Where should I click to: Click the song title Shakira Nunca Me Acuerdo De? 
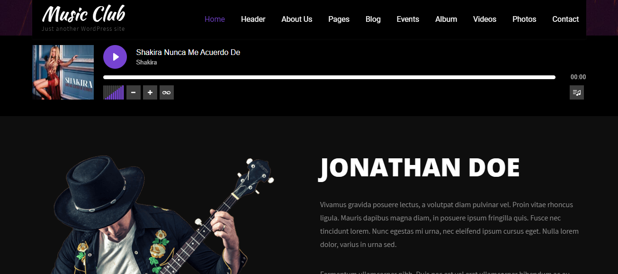tap(188, 52)
